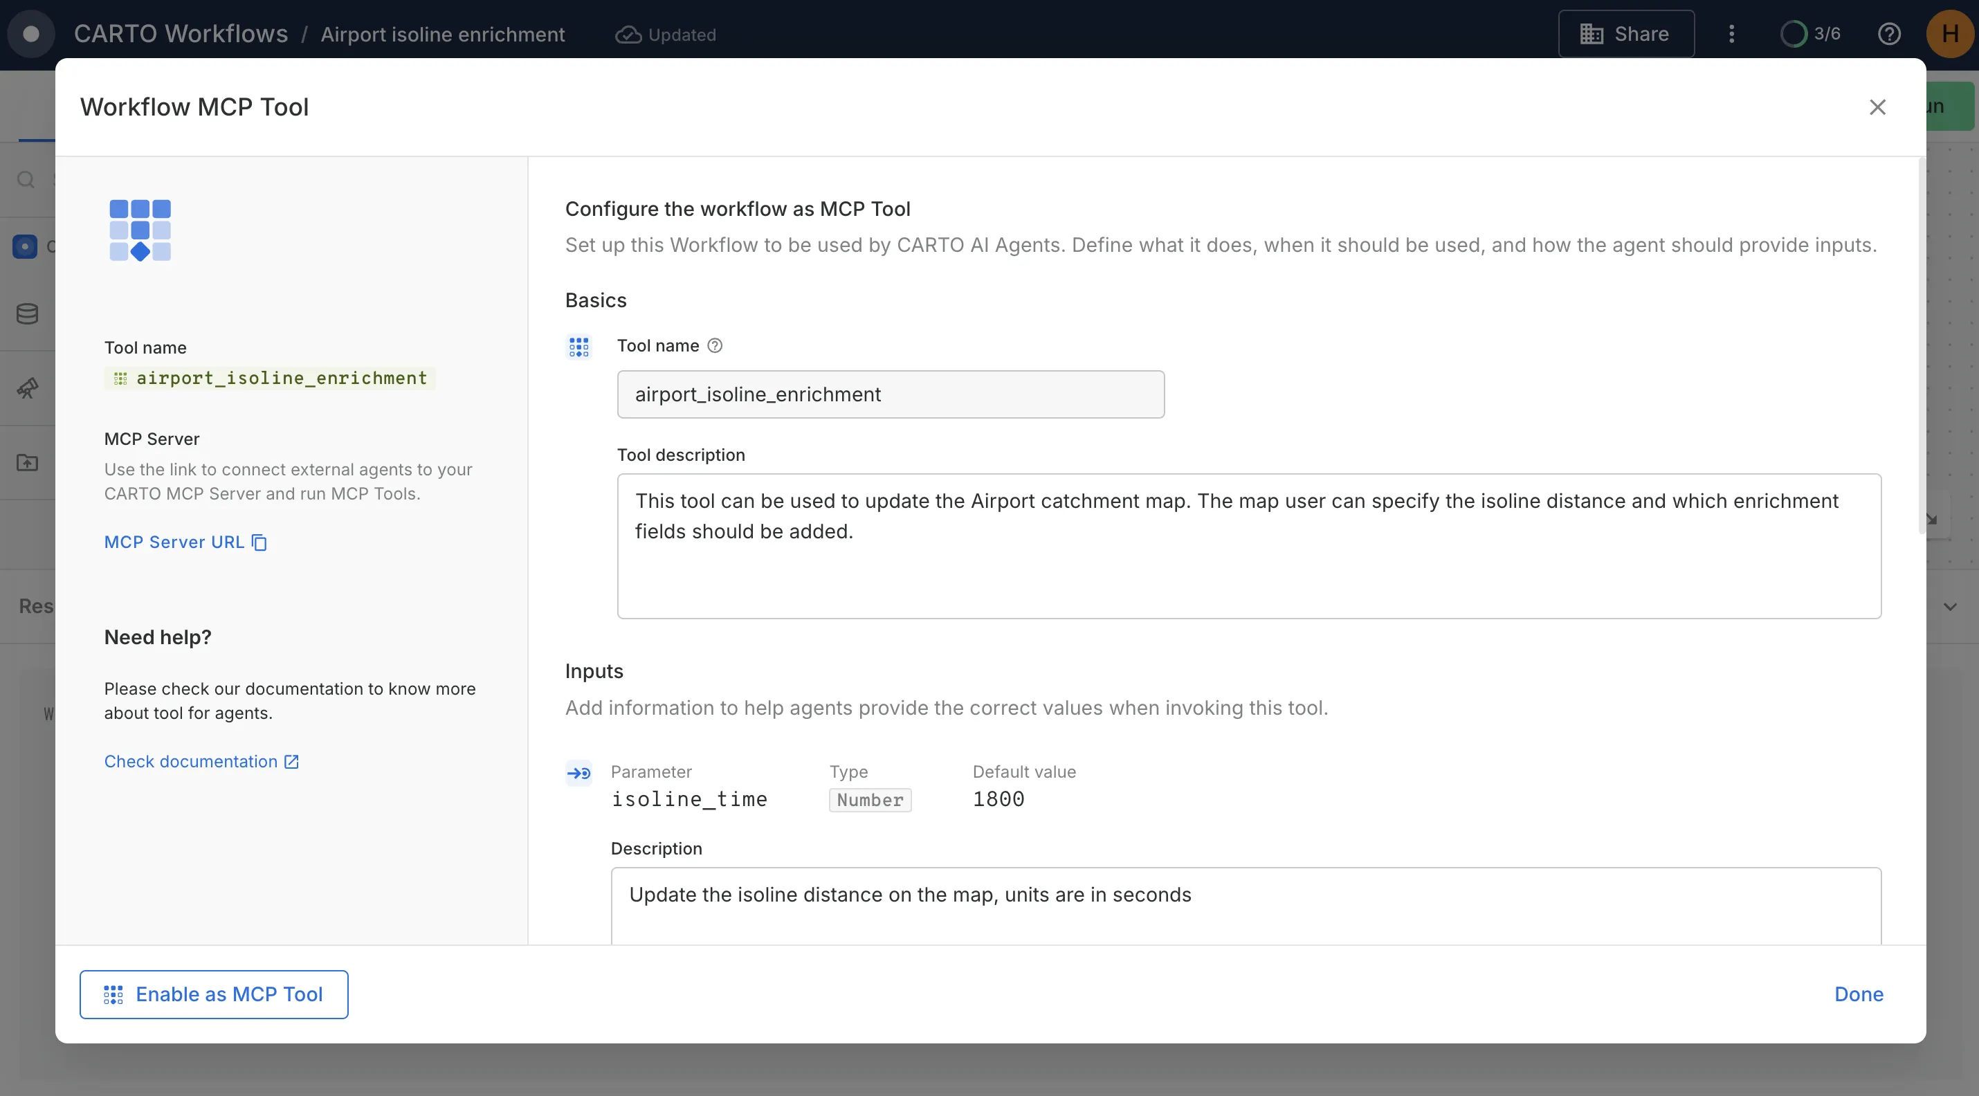This screenshot has height=1096, width=1979.
Task: Click the help icon next to Tool name
Action: click(715, 346)
